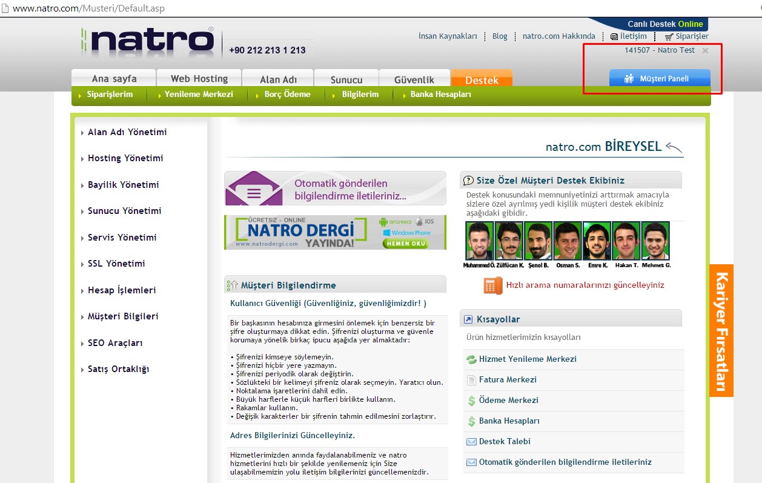This screenshot has height=483, width=762.
Task: Click the Kısayollar shortcut arrow icon
Action: 468,319
